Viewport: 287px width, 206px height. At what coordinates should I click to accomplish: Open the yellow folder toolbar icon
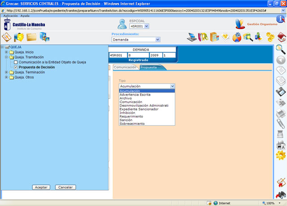tap(31, 37)
